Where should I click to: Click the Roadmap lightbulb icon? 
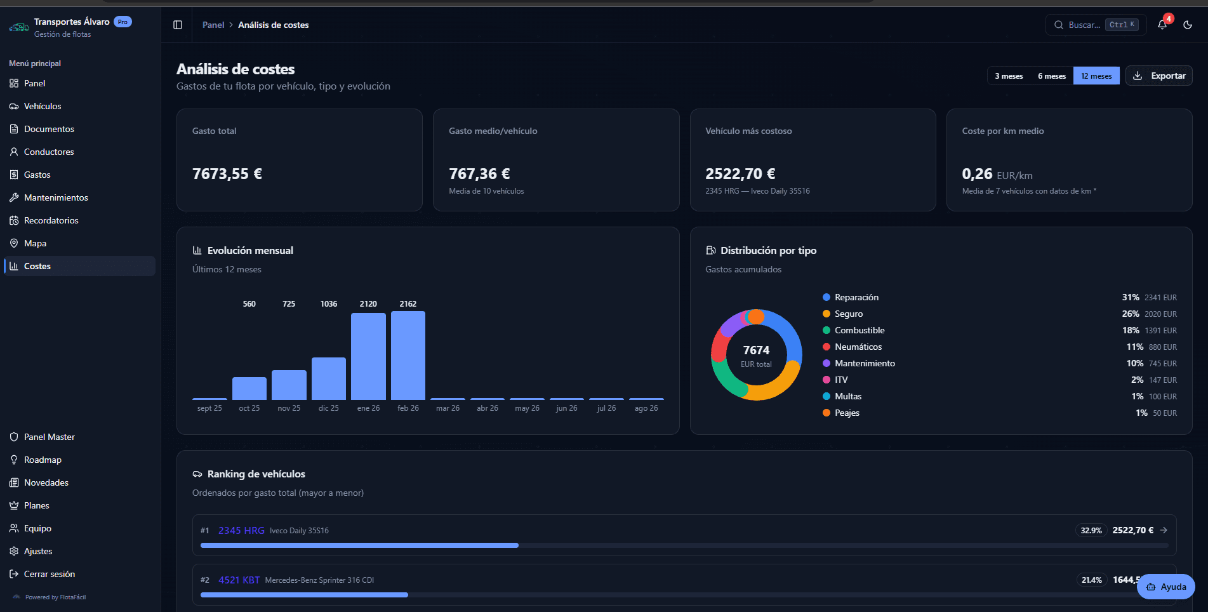click(14, 460)
